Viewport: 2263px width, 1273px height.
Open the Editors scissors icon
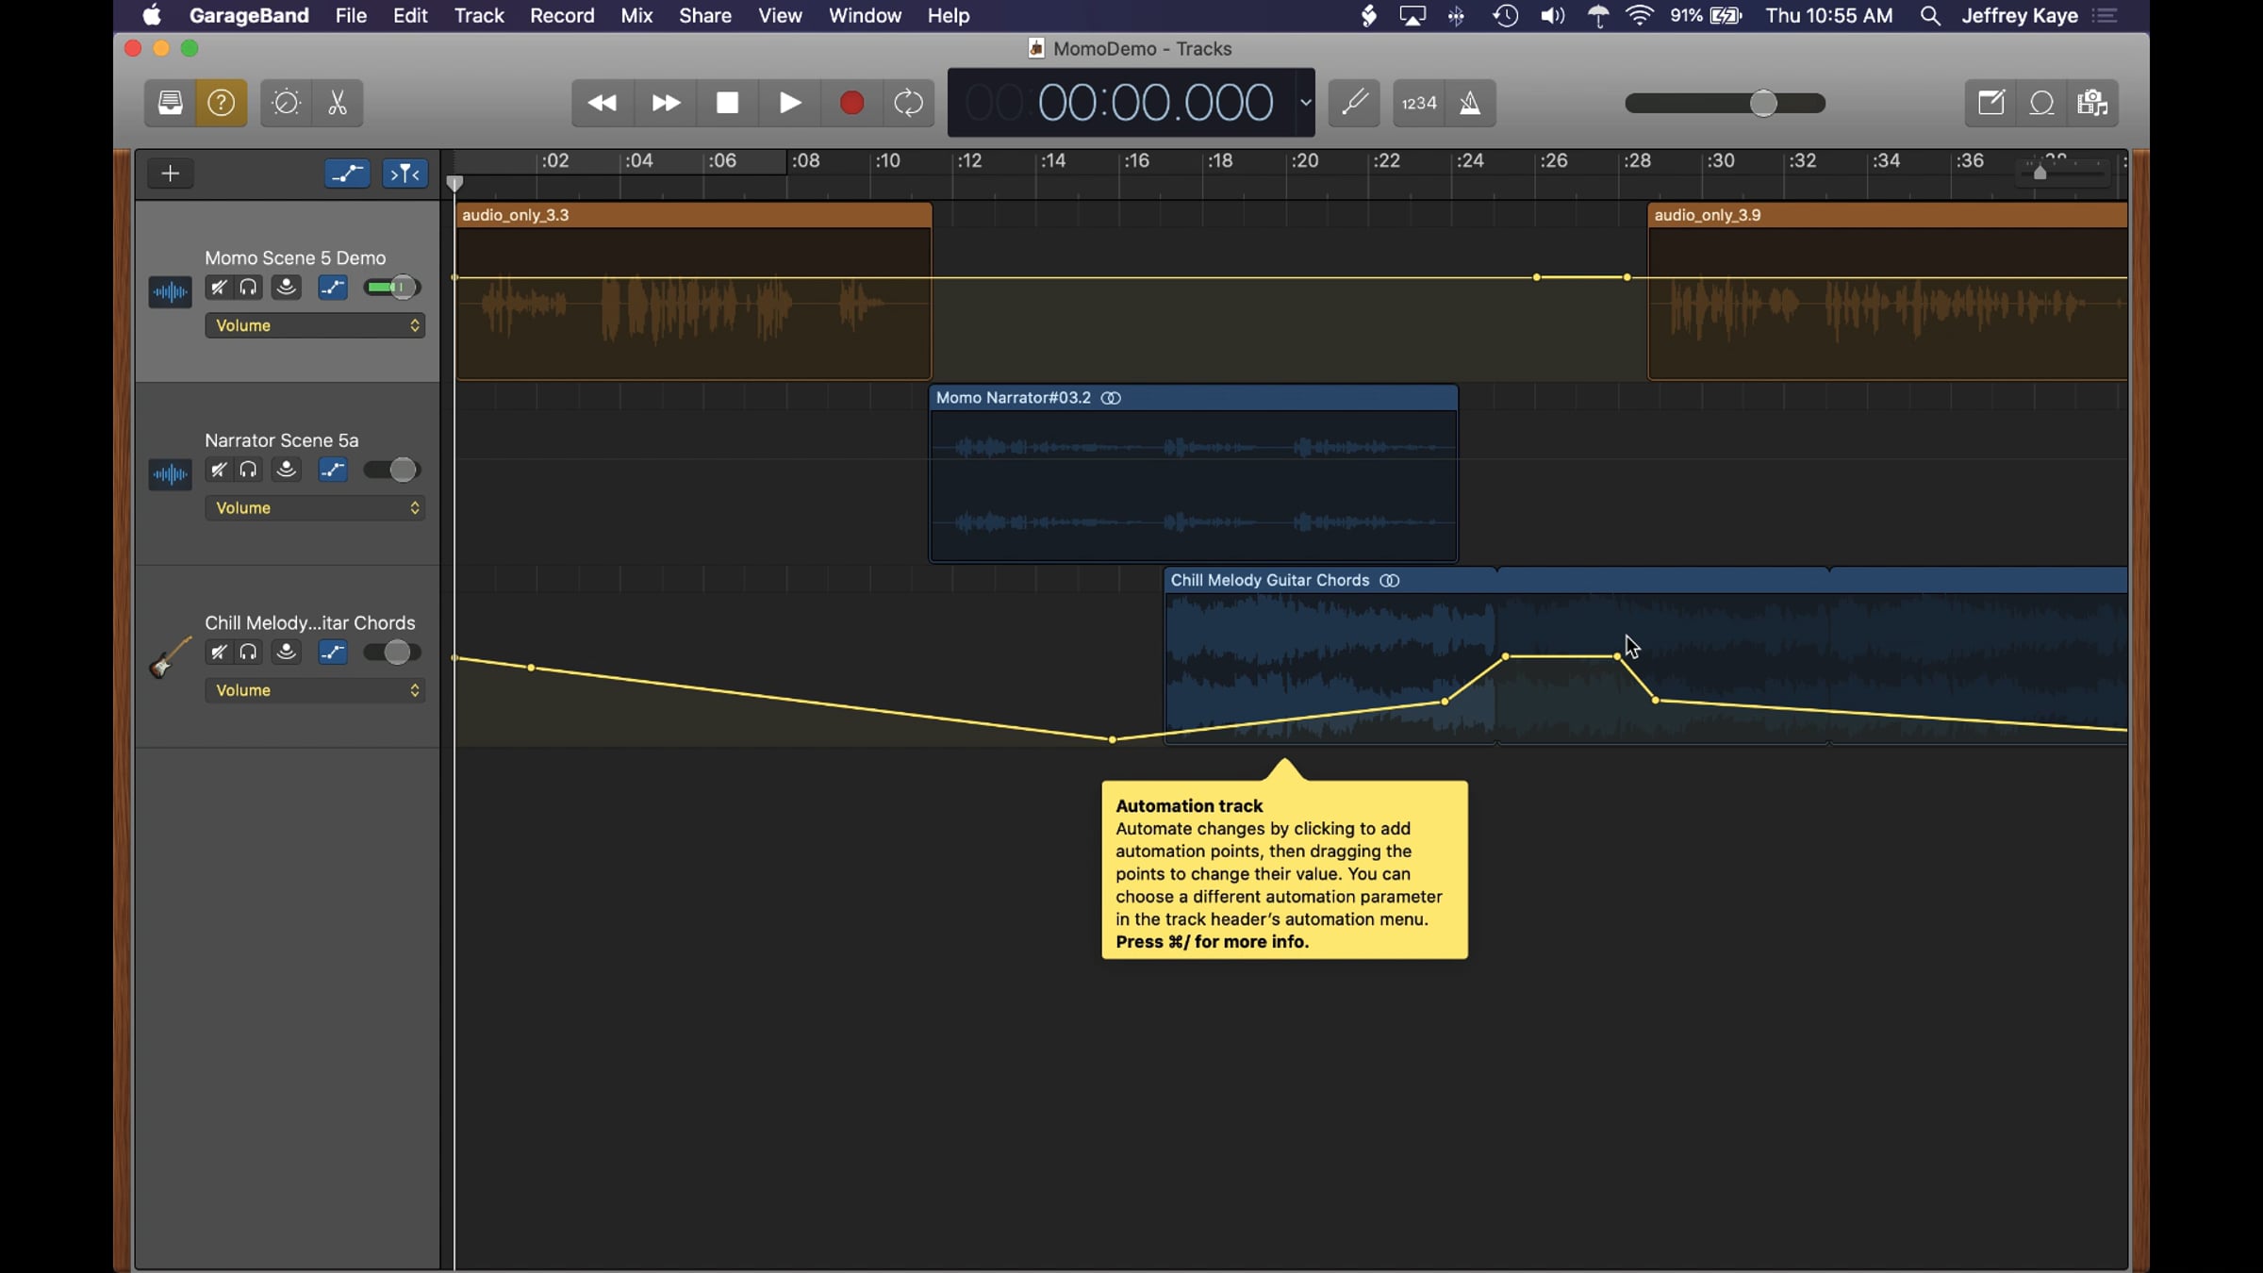[x=338, y=103]
